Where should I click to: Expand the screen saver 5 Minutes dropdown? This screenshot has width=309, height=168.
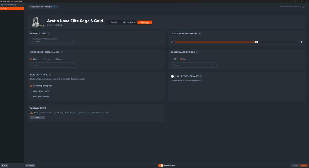click(x=193, y=65)
